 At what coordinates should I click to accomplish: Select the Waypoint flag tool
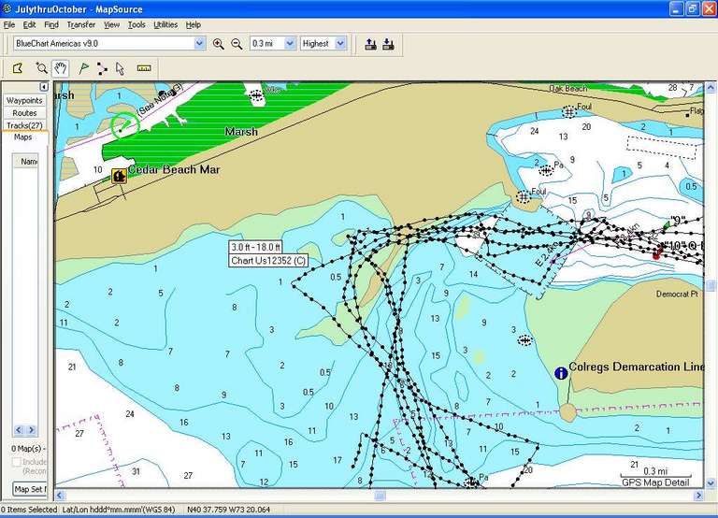[x=83, y=68]
